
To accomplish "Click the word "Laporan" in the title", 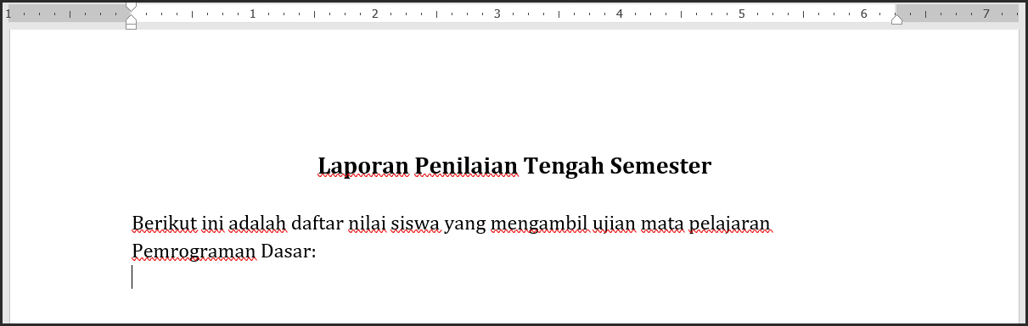I will pyautogui.click(x=362, y=166).
